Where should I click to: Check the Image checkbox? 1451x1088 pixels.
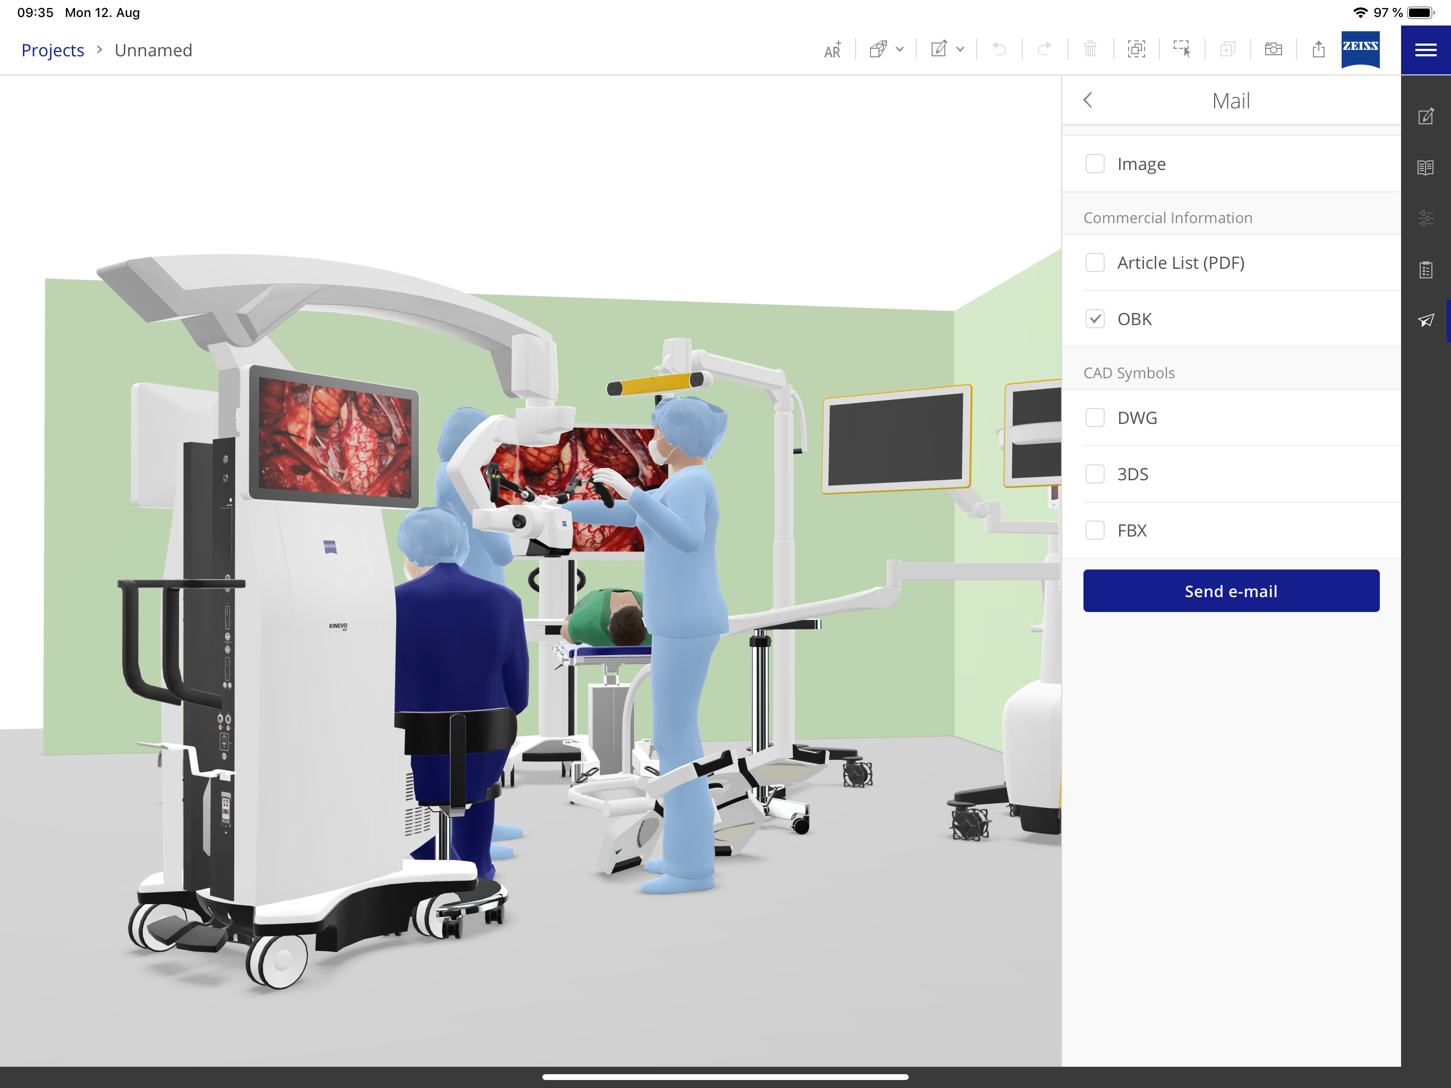point(1095,164)
